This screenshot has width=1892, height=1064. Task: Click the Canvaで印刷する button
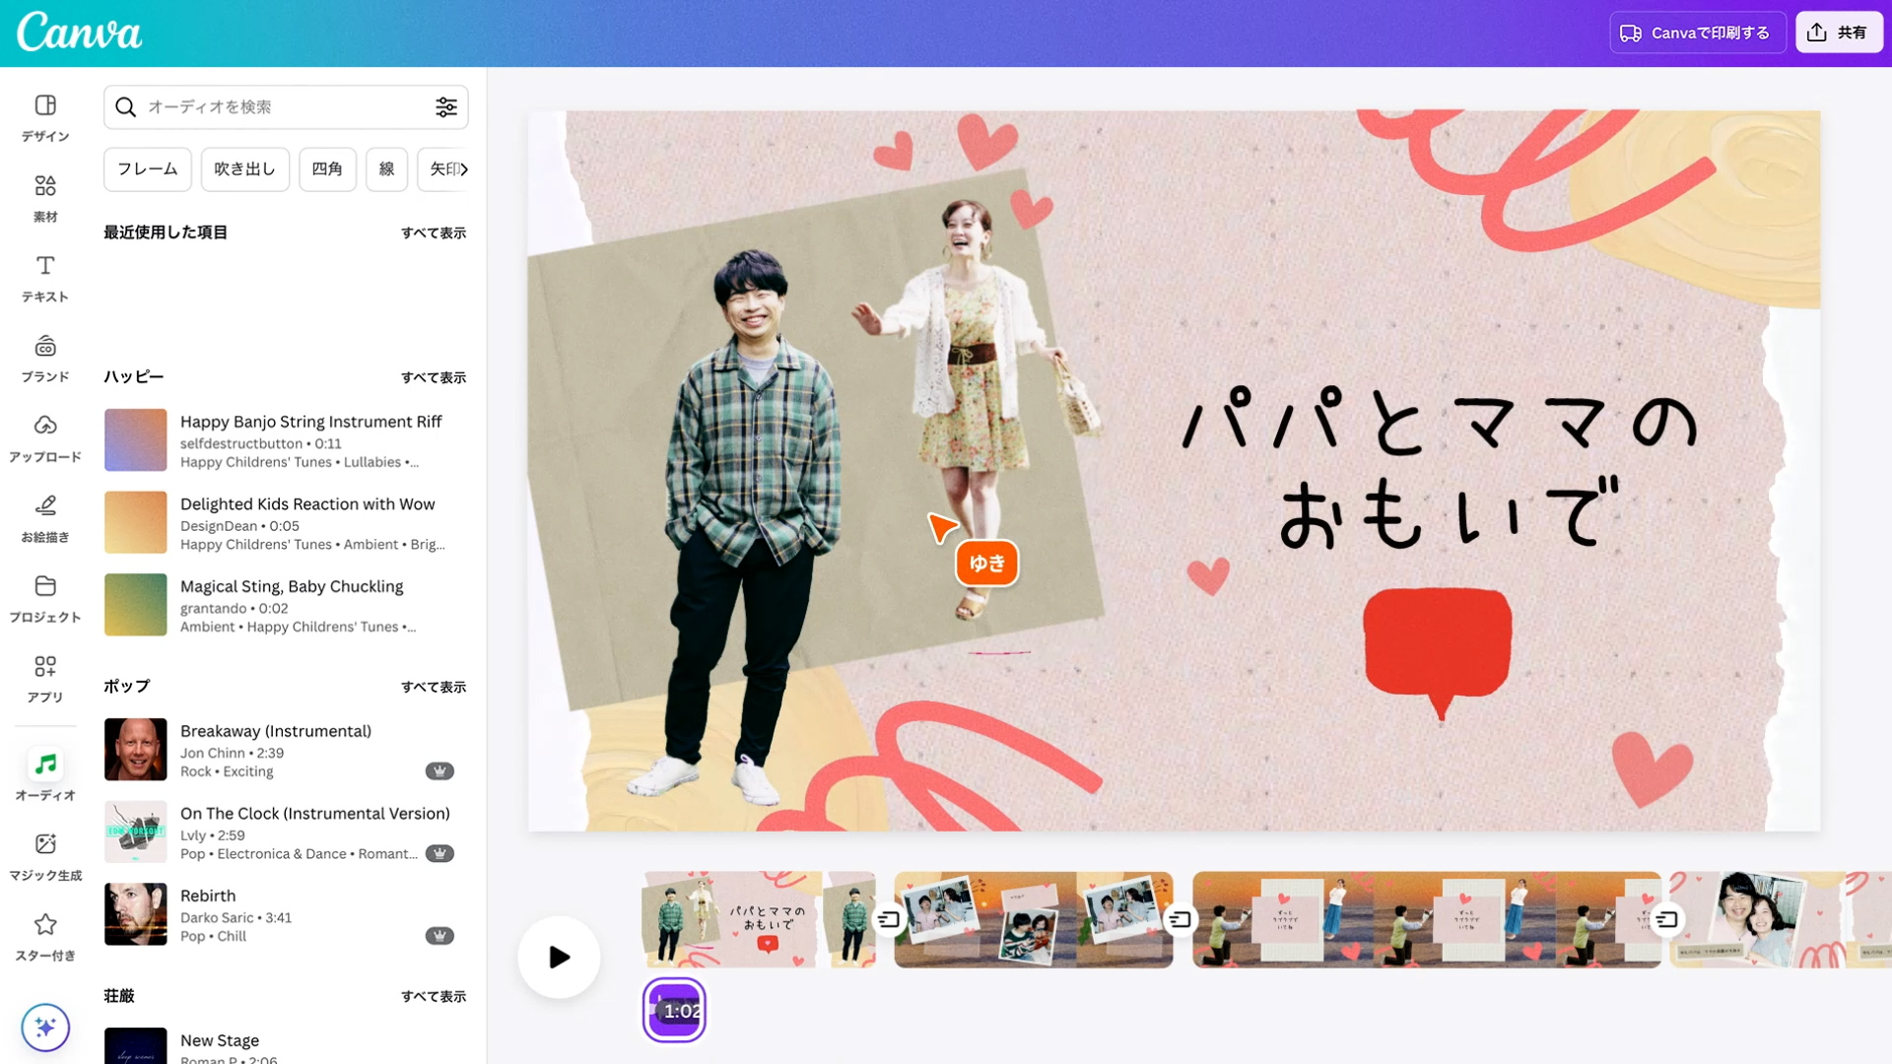point(1698,33)
